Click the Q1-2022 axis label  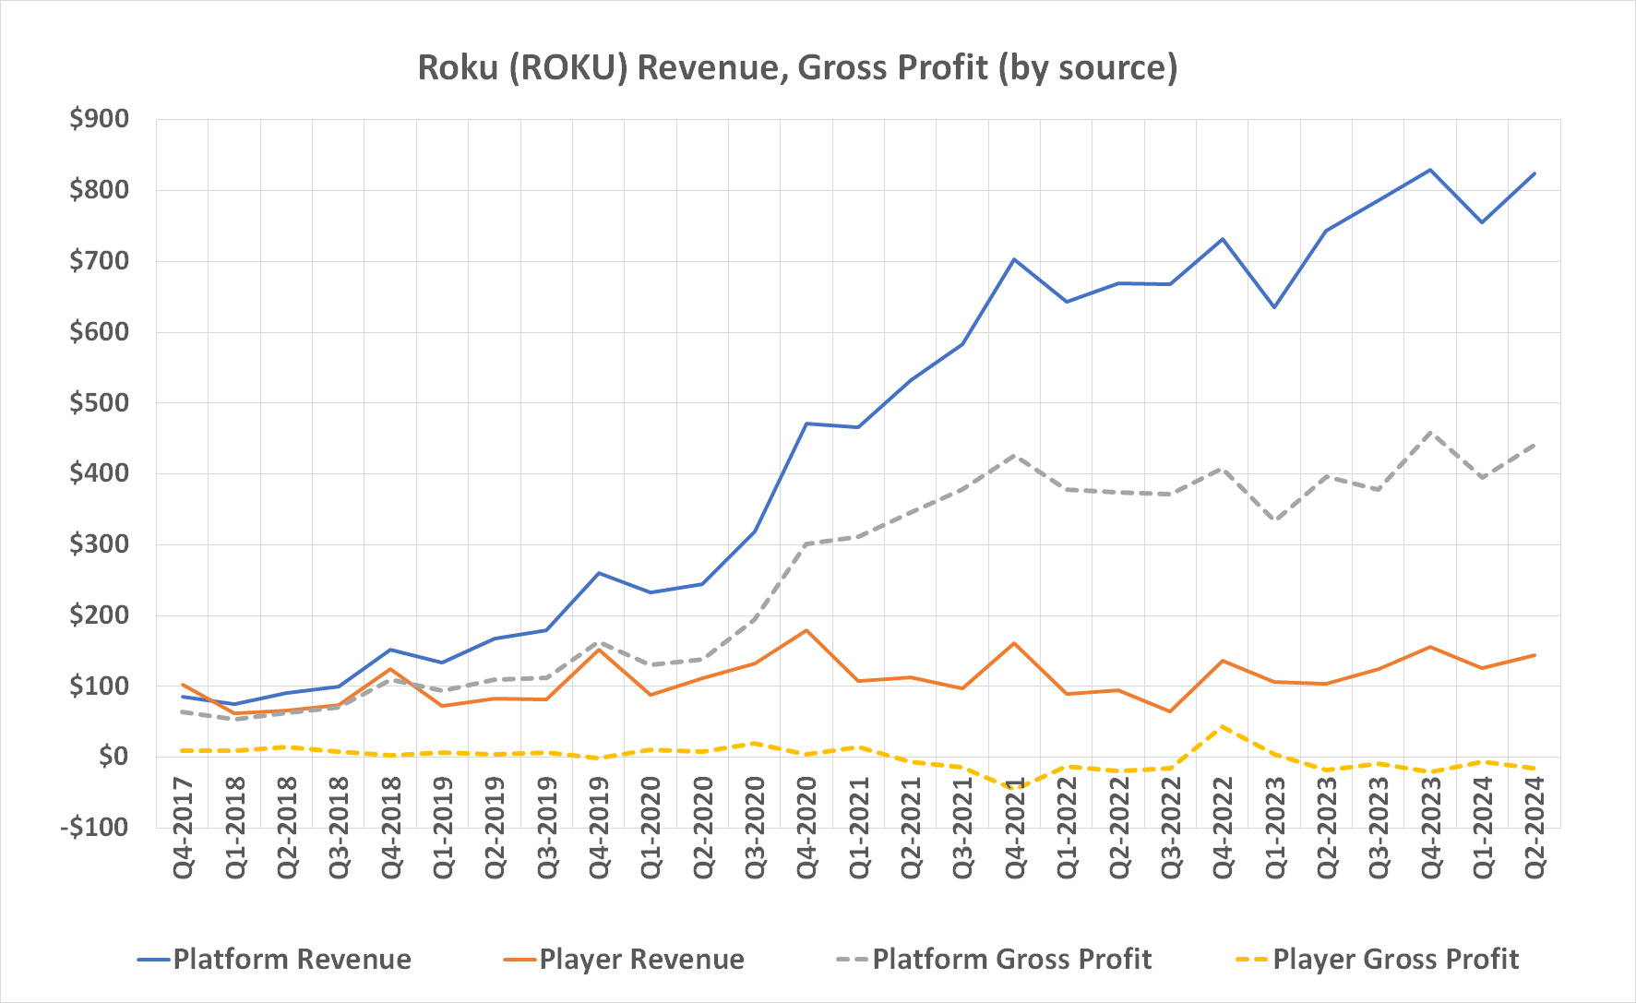point(1065,829)
